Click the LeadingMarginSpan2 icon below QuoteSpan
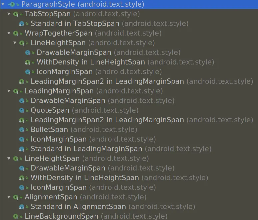The height and width of the screenshot is (220, 258). coord(22,120)
